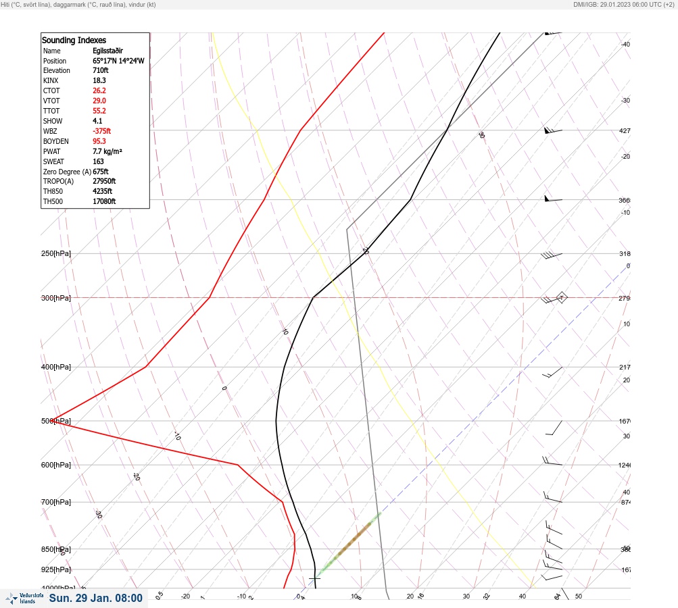Click the '400[hPa]' pressure label
Image resolution: width=678 pixels, height=608 pixels.
pos(56,367)
